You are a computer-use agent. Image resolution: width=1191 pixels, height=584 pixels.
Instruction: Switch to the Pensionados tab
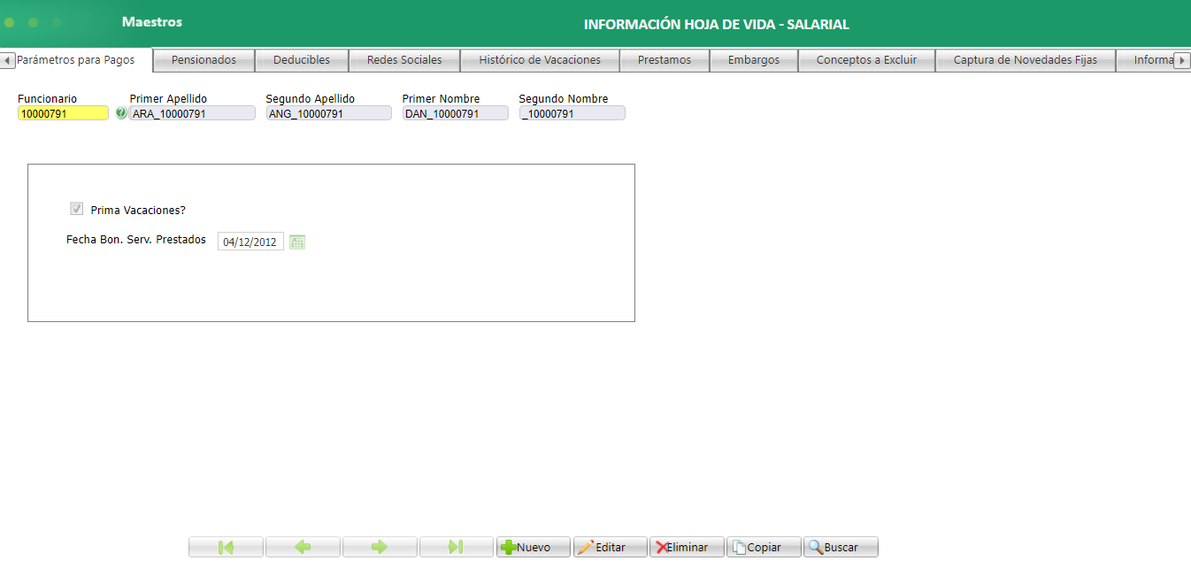[x=203, y=60]
